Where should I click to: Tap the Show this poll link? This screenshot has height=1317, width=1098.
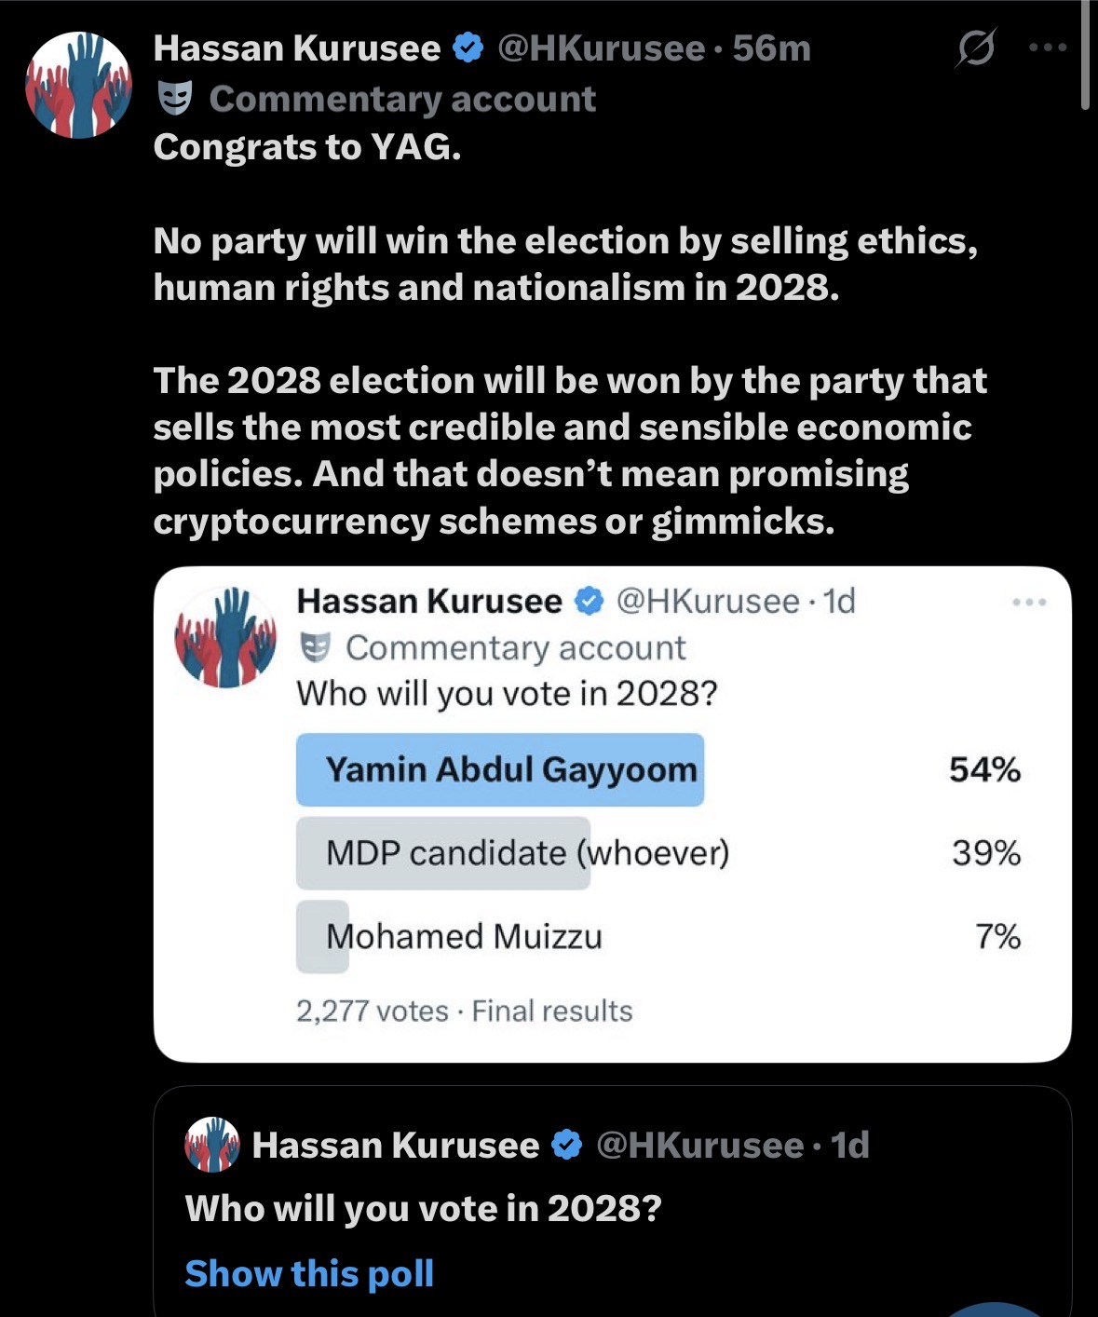[x=309, y=1273]
